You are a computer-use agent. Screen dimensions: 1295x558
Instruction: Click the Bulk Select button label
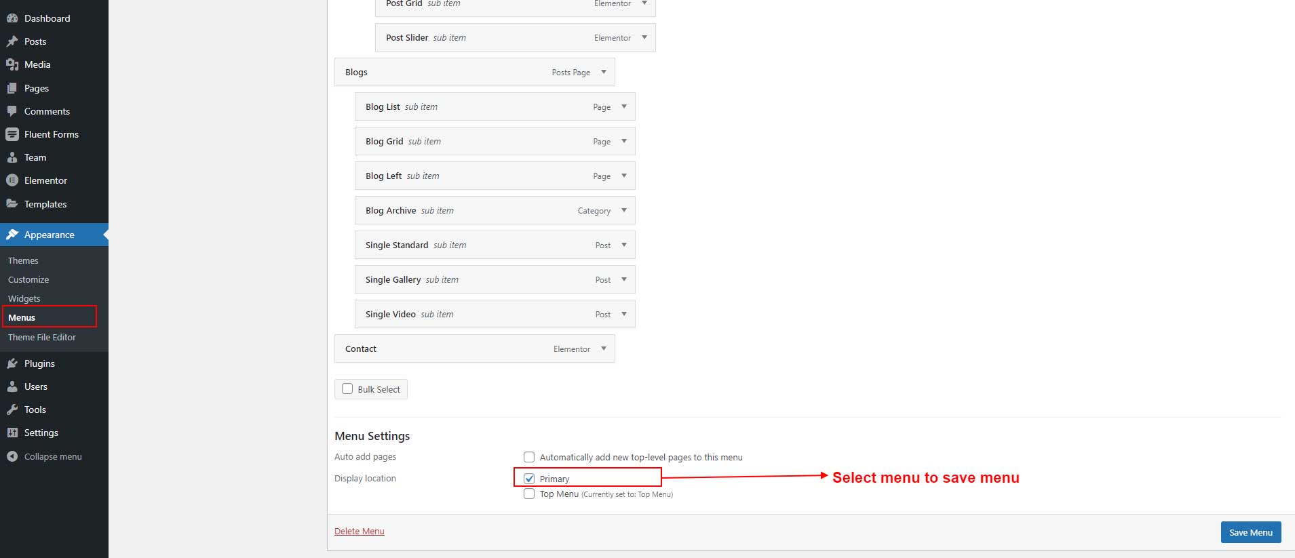pos(379,389)
